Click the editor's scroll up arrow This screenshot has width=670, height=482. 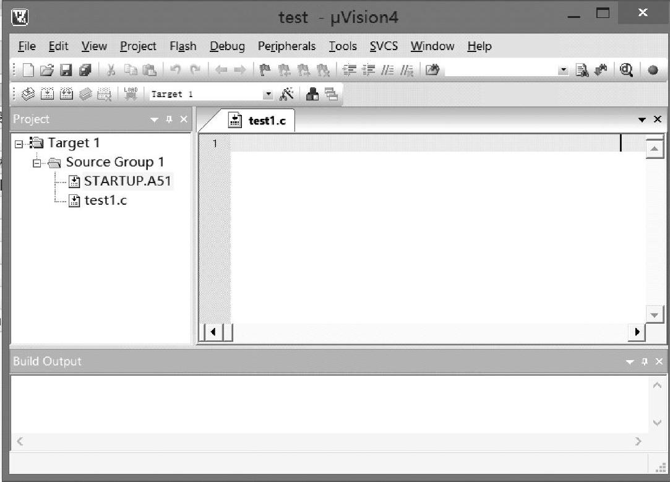pos(654,149)
